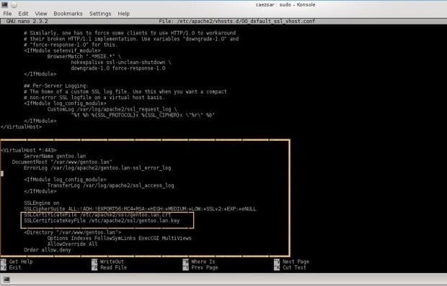
Task: Place cursor on 'TransferLog /var/log/apache2/ssl_access_log' line
Action: (110, 185)
